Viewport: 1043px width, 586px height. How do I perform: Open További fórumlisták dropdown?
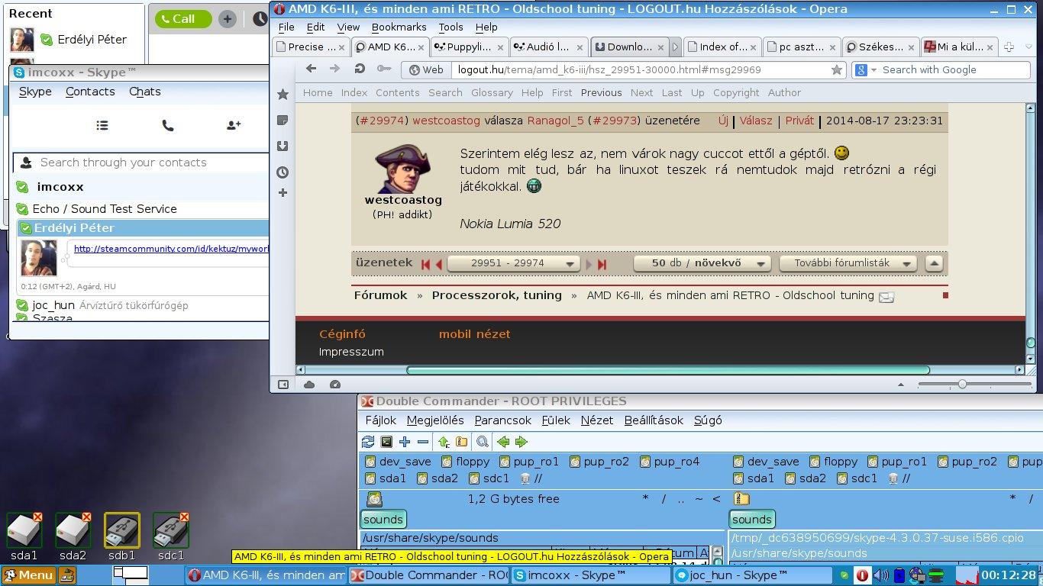tap(848, 263)
